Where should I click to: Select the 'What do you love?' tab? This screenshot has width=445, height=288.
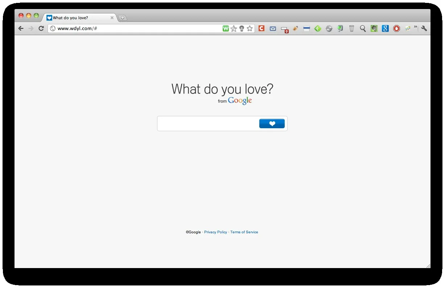click(81, 17)
